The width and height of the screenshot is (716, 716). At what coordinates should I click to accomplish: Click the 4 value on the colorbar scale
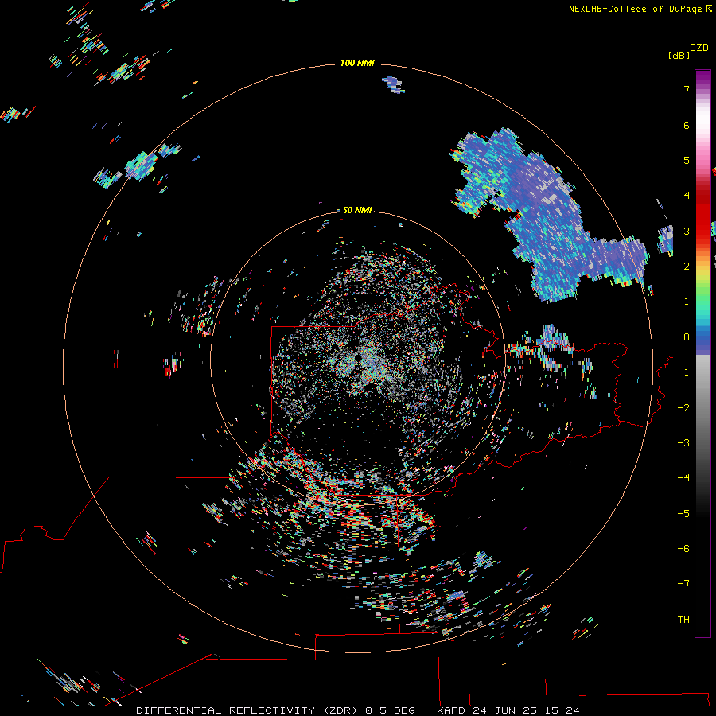[687, 196]
